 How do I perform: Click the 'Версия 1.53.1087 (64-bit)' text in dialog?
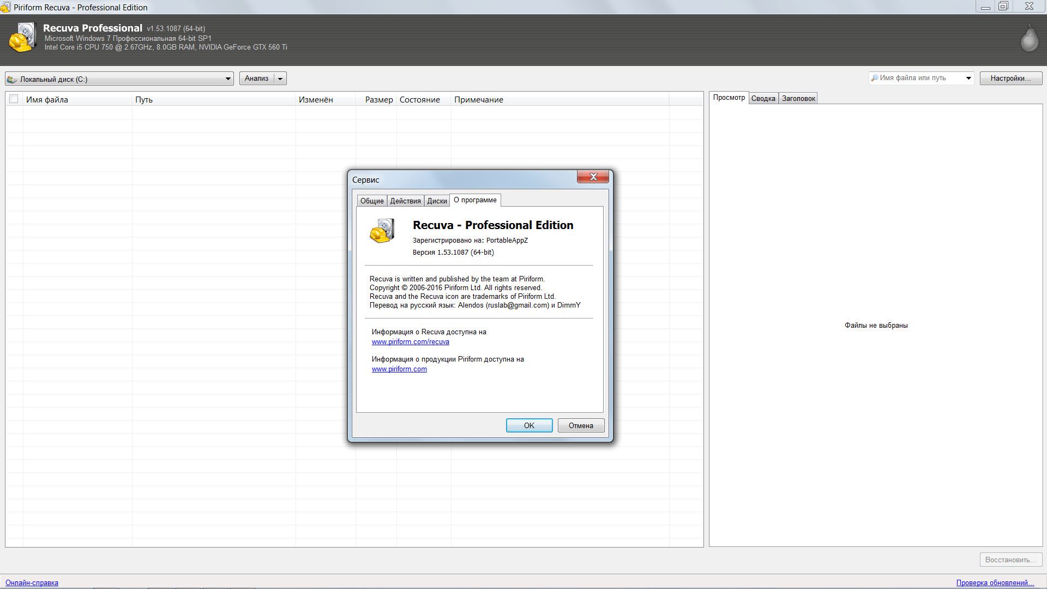453,253
